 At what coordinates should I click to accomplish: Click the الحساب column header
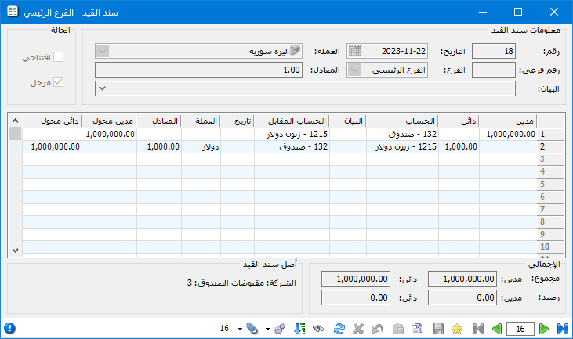point(402,121)
